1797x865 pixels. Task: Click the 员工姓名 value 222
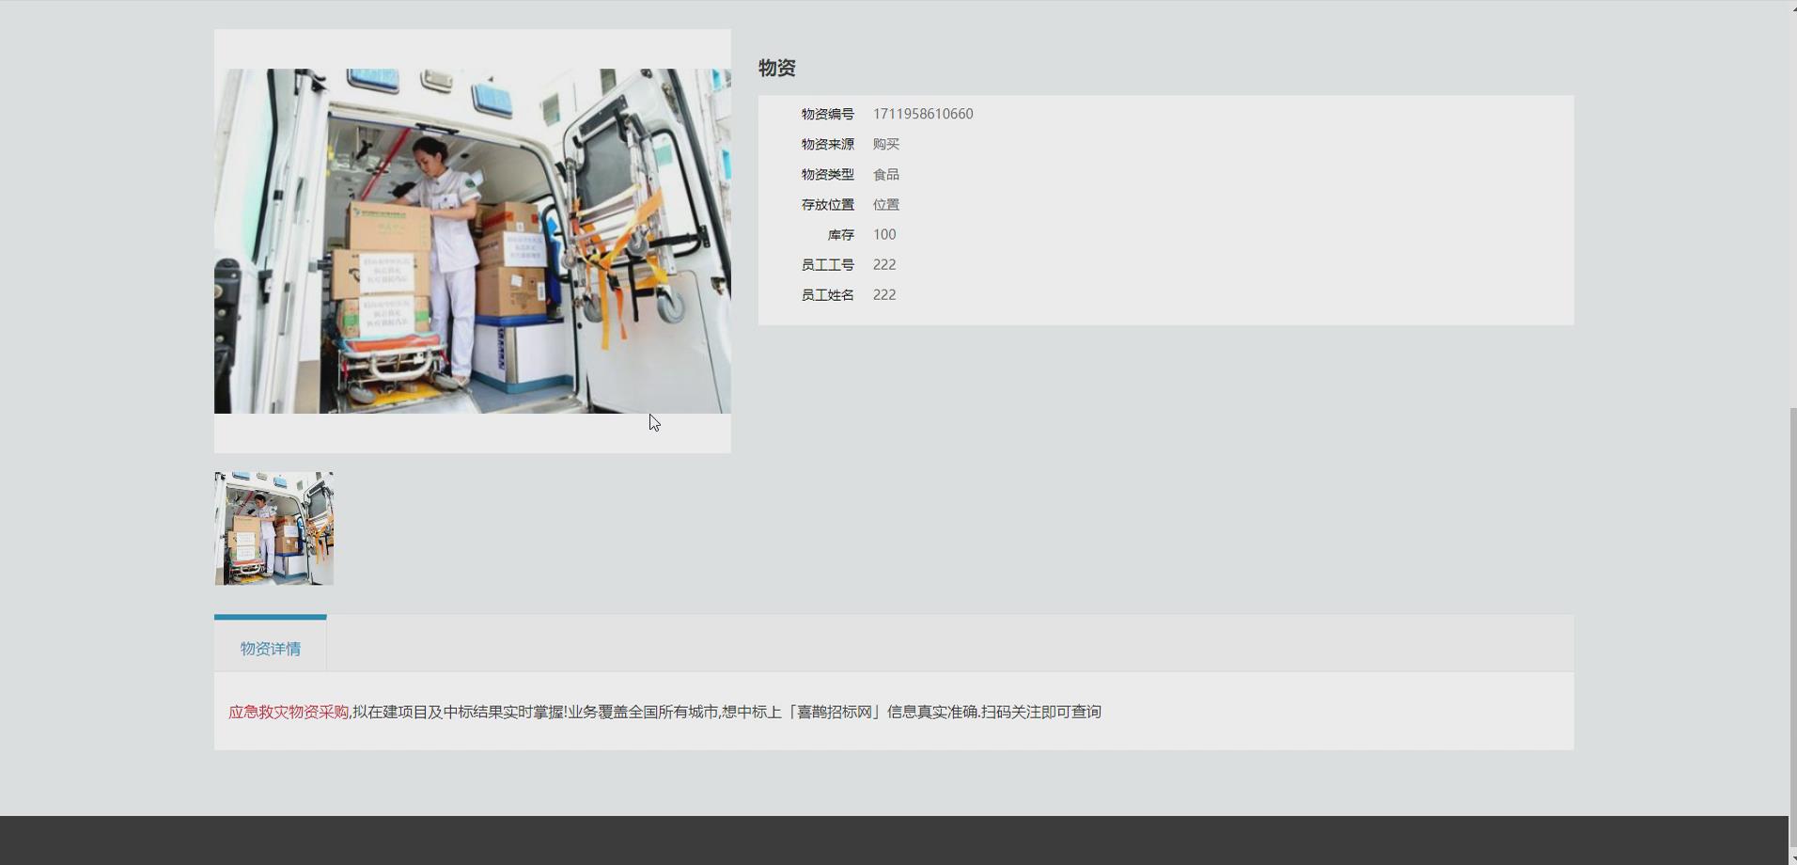click(x=884, y=294)
